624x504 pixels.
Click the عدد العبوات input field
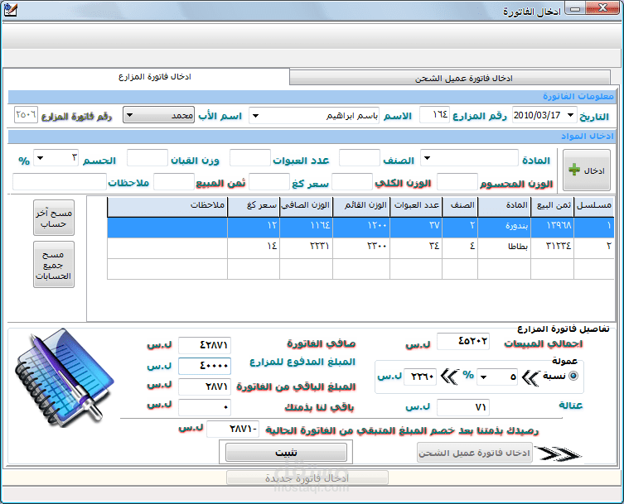[250, 158]
